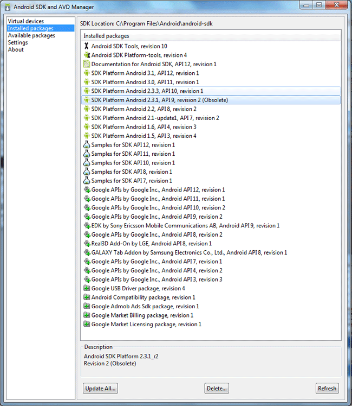Select Installed packages in the sidebar

(x=41, y=28)
